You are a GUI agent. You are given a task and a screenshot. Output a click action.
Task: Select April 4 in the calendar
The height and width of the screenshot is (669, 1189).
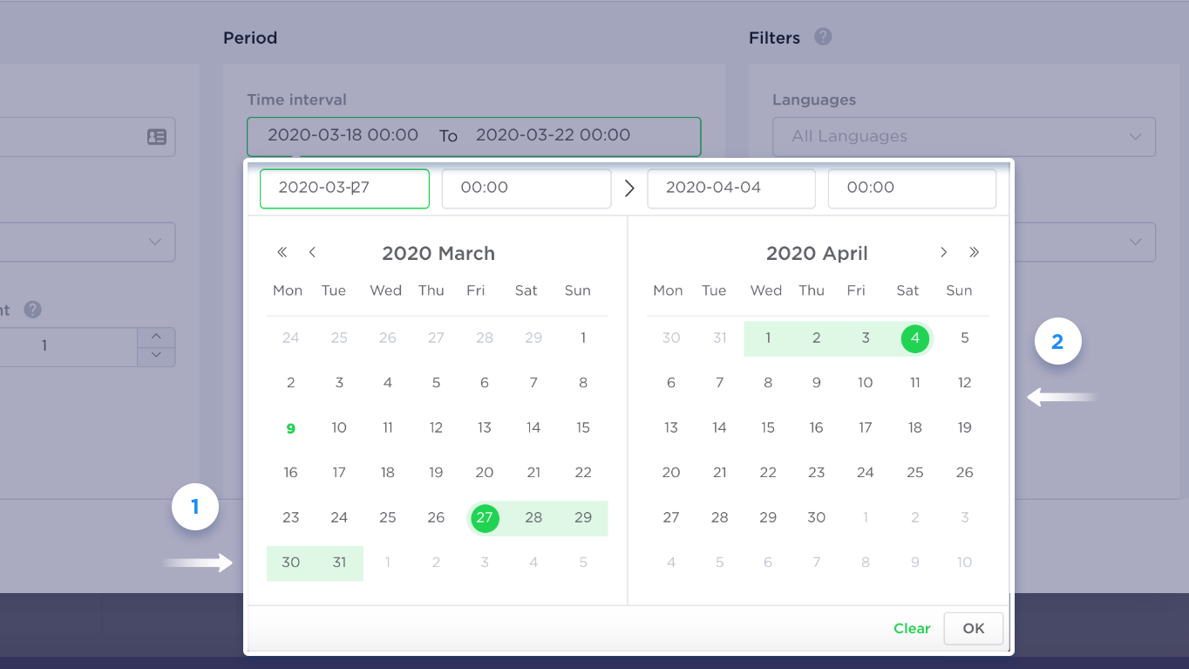(914, 338)
